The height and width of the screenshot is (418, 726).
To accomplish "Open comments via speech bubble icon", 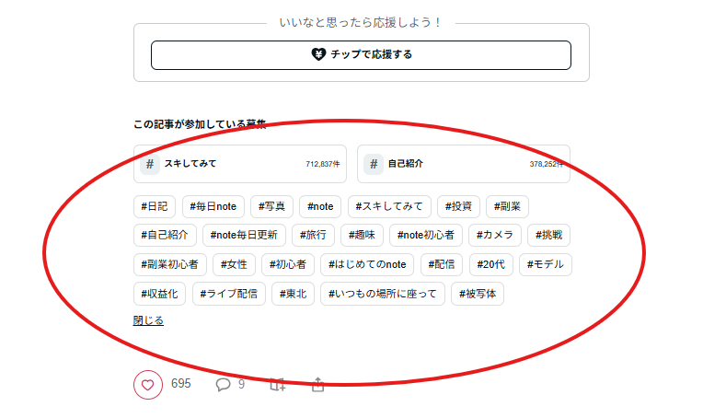I will pos(224,384).
